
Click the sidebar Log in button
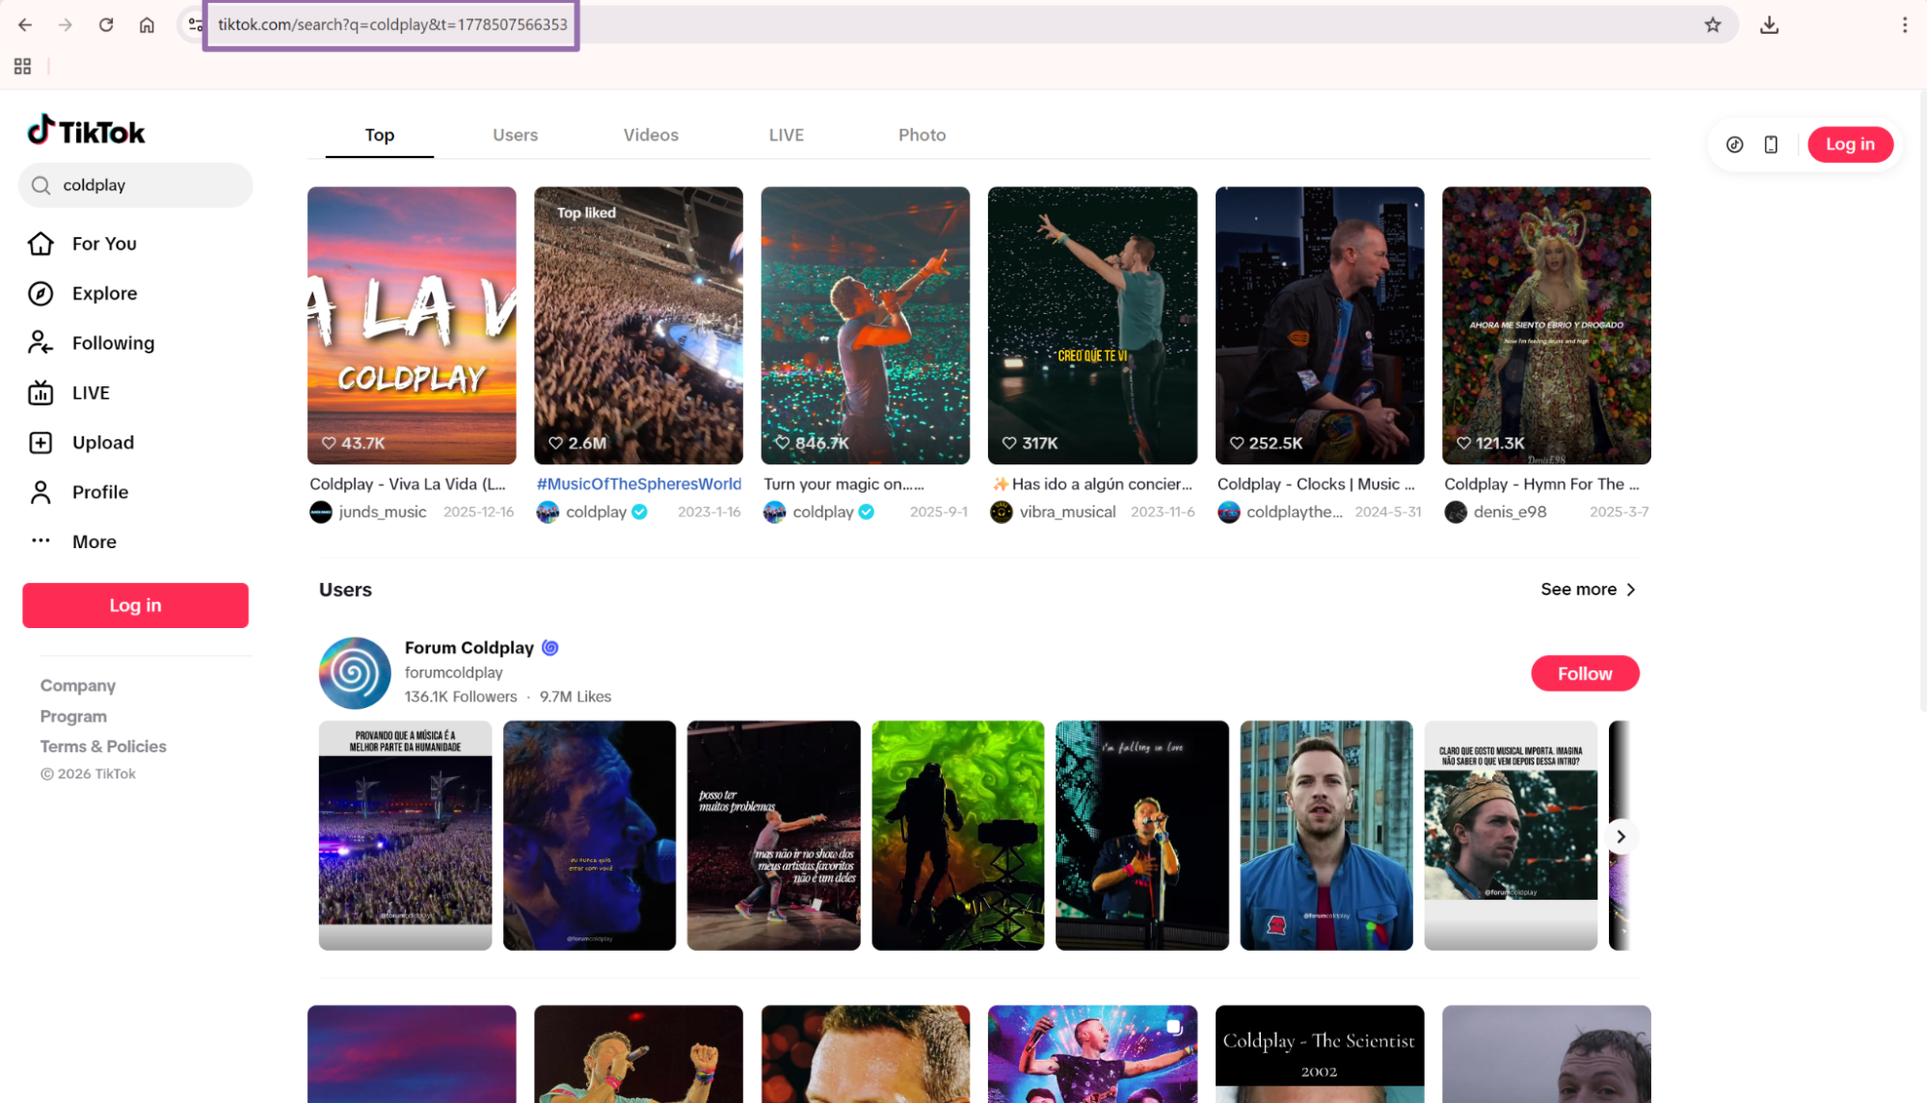point(135,605)
